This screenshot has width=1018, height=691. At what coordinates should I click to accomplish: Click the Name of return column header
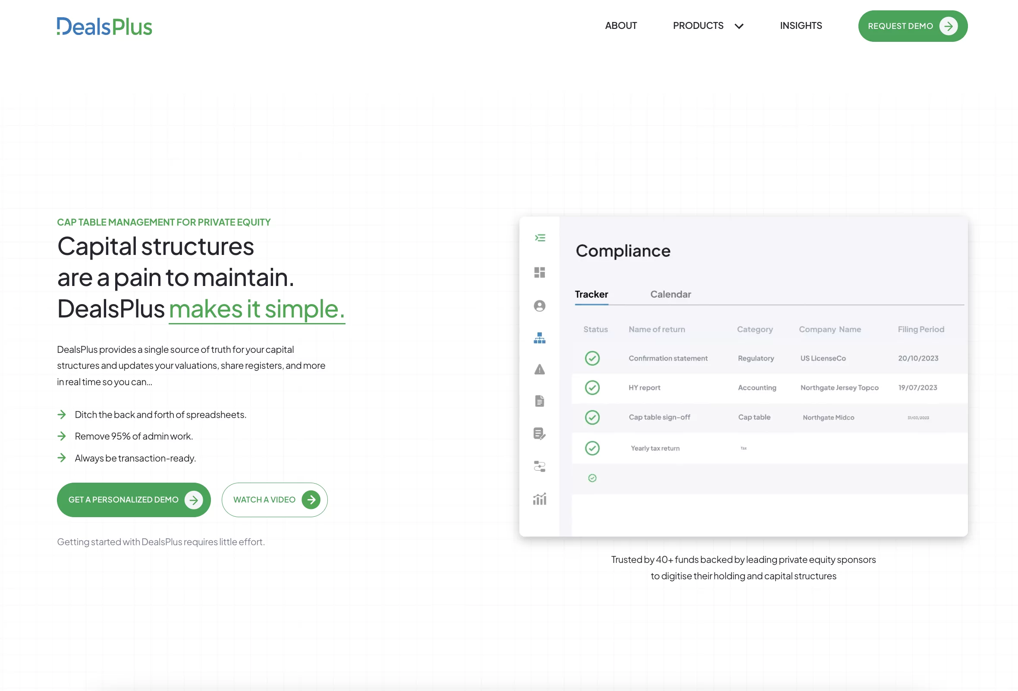pos(657,329)
